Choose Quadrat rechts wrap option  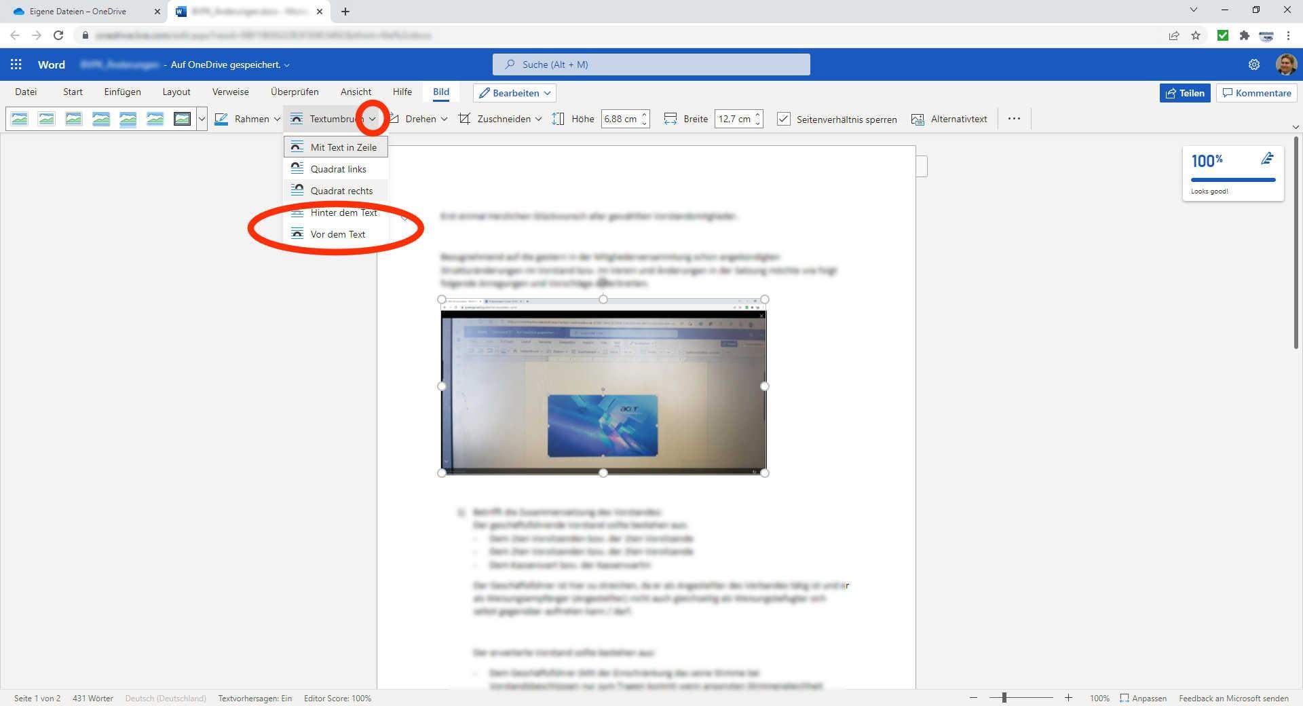coord(336,191)
